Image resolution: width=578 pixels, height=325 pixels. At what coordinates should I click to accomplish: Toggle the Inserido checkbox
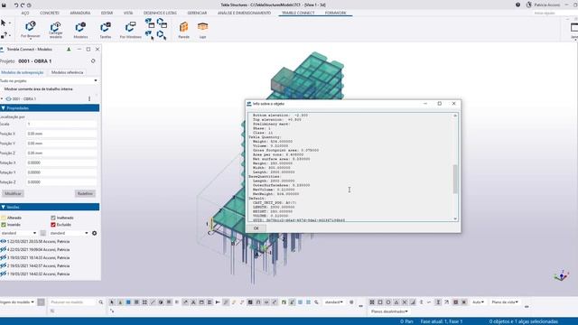click(4, 225)
